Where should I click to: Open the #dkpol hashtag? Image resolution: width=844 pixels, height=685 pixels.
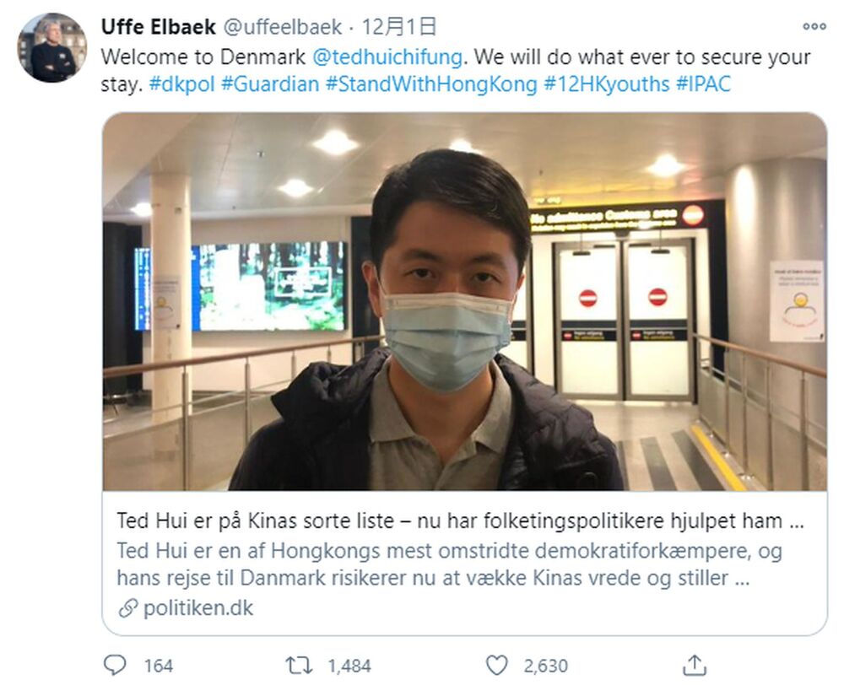(181, 84)
